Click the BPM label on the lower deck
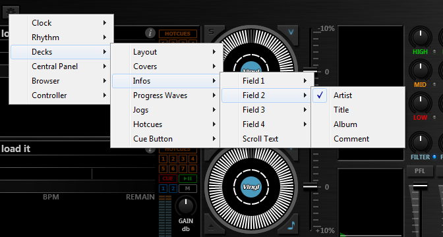Image resolution: width=443 pixels, height=237 pixels. point(51,197)
